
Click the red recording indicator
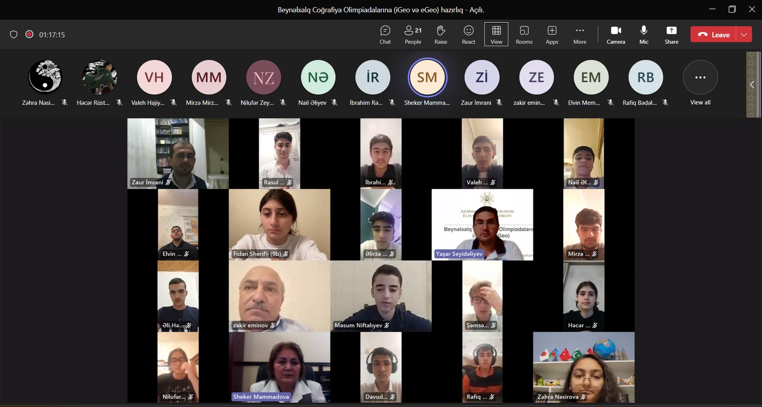pos(29,35)
